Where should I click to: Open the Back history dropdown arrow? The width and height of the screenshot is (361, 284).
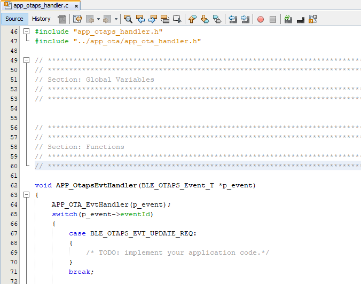[98, 19]
